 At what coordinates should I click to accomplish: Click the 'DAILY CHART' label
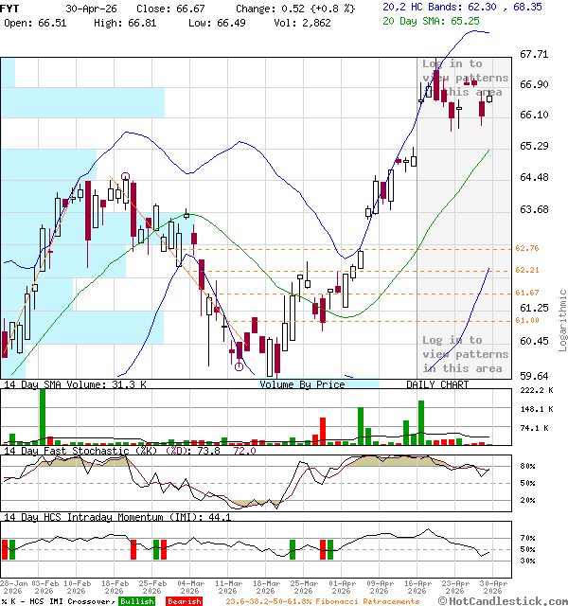[x=437, y=384]
